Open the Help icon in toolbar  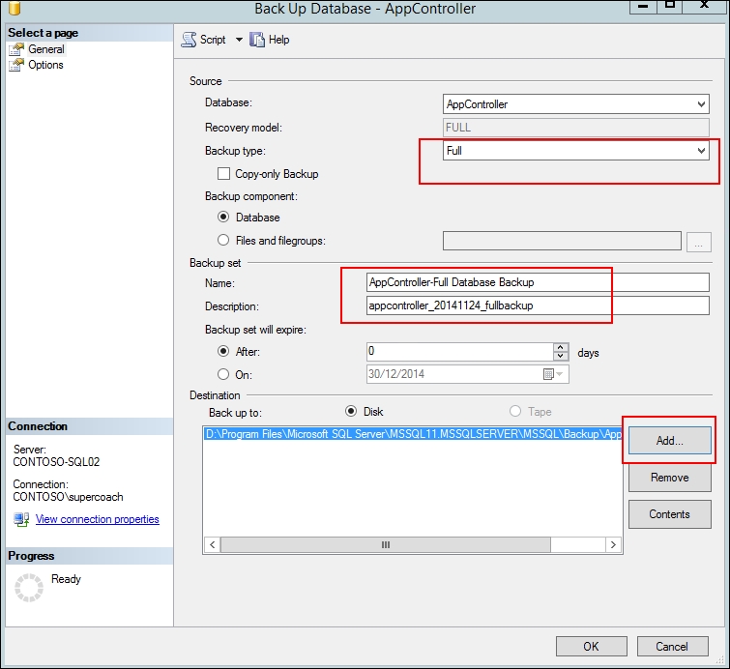coord(257,40)
